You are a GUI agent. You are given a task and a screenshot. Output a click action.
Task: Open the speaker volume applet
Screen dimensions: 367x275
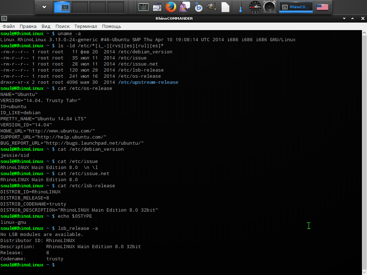(270, 7)
